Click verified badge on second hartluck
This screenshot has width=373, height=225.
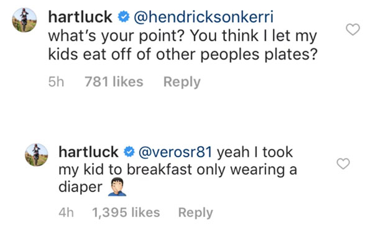tap(129, 152)
